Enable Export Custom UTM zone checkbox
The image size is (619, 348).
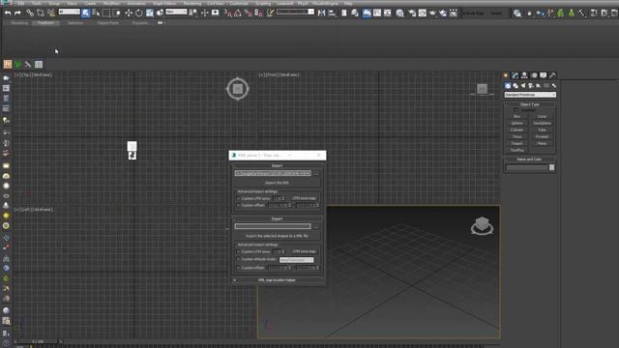coord(238,251)
